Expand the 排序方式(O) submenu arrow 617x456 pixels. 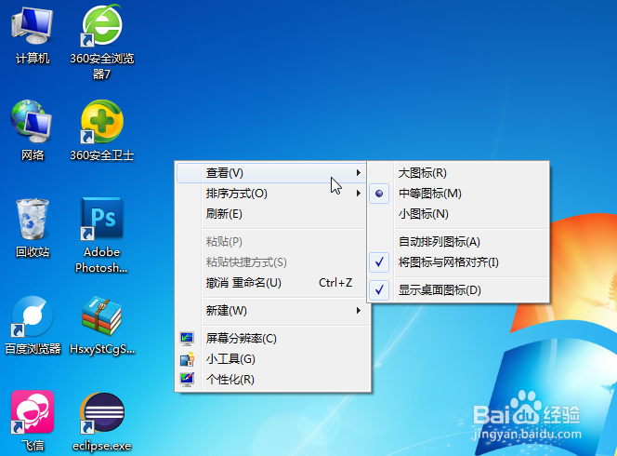[x=358, y=194]
